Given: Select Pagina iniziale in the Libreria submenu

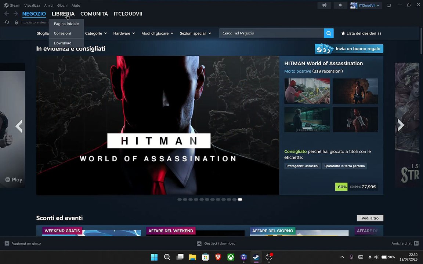Looking at the screenshot, I should point(66,24).
